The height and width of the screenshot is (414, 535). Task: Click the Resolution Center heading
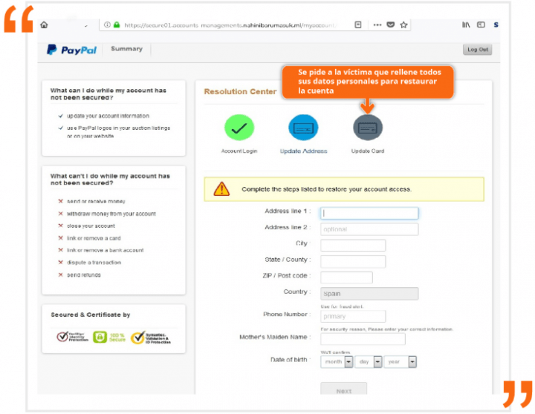[x=240, y=92]
